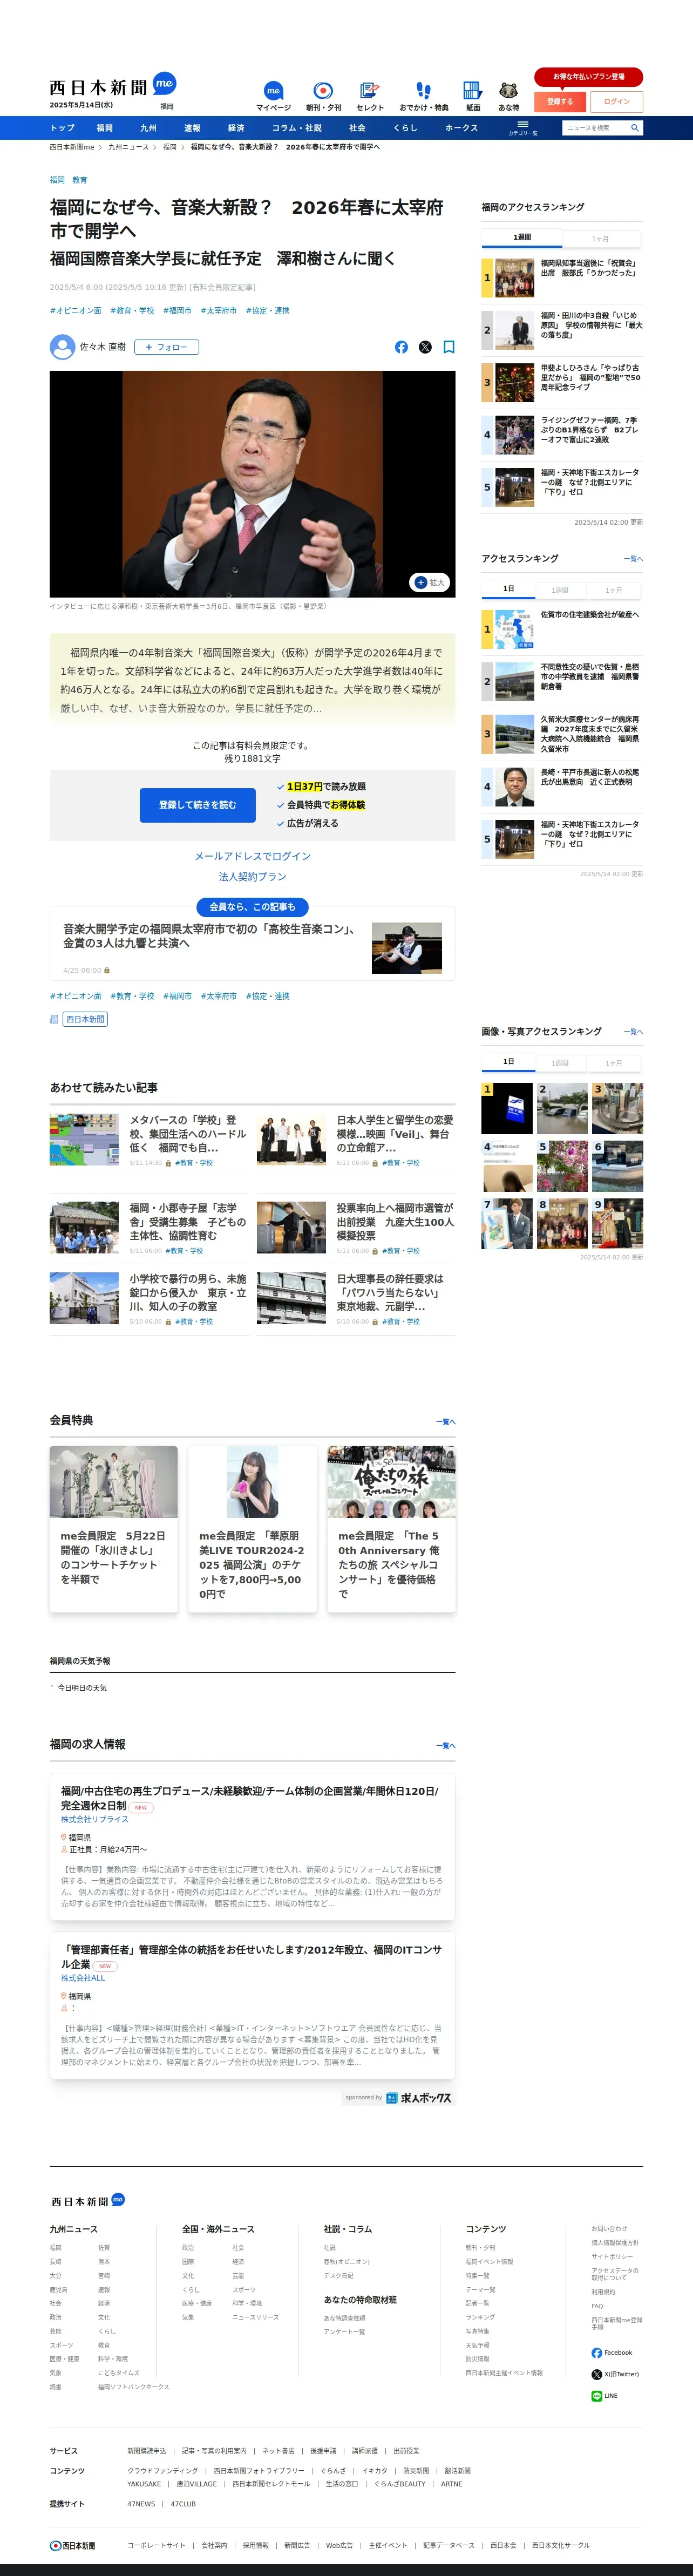Open the マイページ icon in header

tap(273, 96)
